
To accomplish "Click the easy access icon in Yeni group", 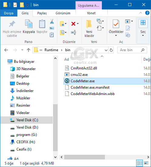I will (99, 28).
